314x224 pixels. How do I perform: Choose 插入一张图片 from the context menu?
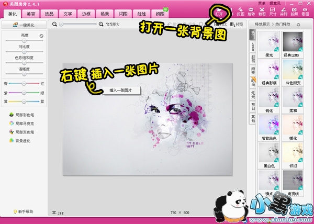121,91
